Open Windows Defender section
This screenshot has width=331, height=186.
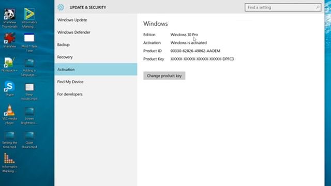(96, 32)
